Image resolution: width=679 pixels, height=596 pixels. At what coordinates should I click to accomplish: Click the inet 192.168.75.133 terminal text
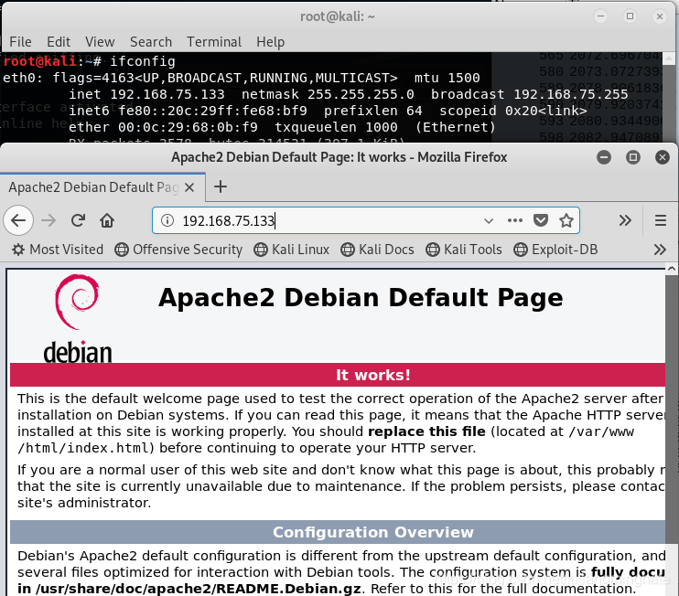pyautogui.click(x=146, y=94)
